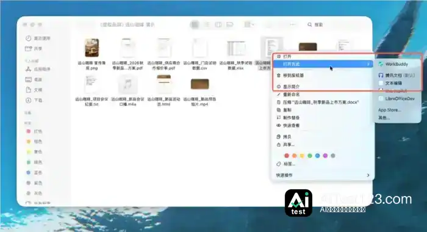Click the more actions ellipsis toolbar button
The height and width of the screenshot is (232, 427).
pos(293,24)
